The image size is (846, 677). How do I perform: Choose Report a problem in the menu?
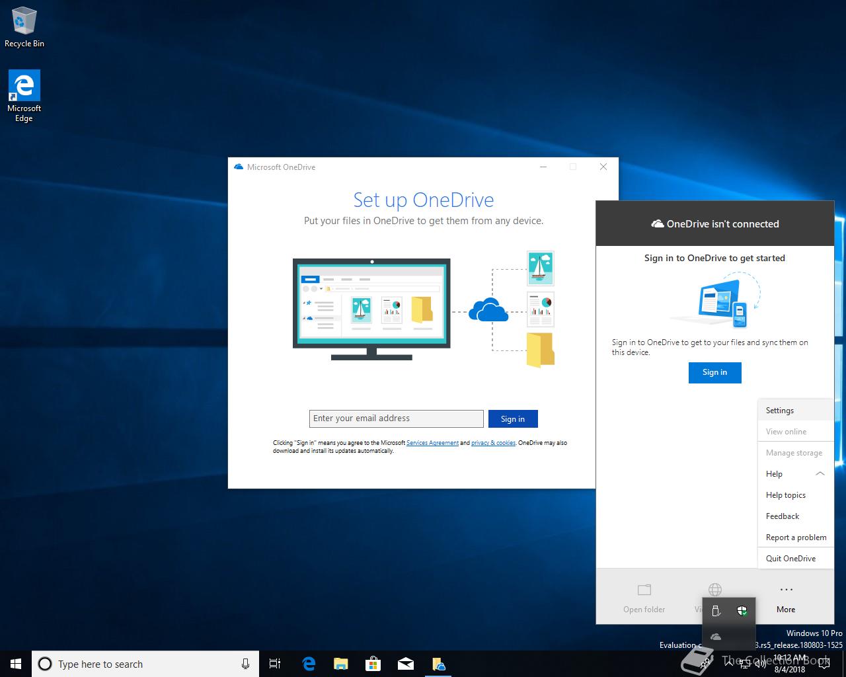(795, 537)
